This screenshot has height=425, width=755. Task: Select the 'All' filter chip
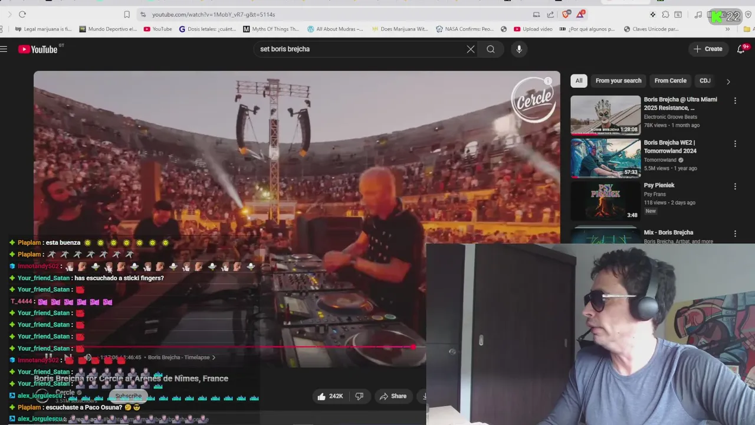click(x=579, y=81)
